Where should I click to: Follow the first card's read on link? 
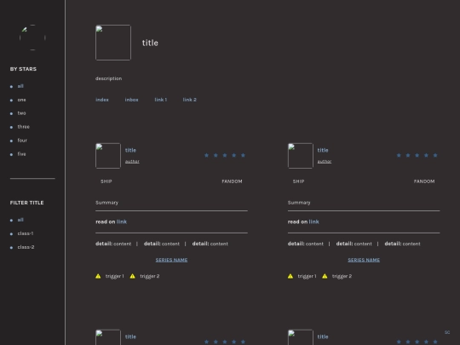point(122,221)
